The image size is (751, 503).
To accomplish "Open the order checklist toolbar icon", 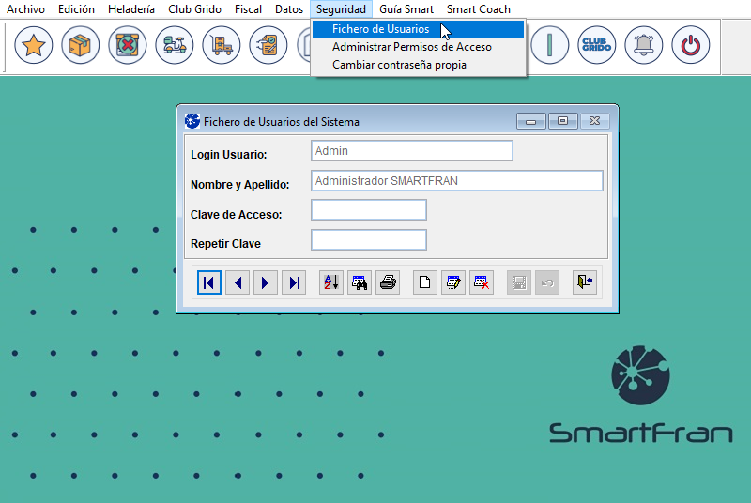I will [268, 45].
